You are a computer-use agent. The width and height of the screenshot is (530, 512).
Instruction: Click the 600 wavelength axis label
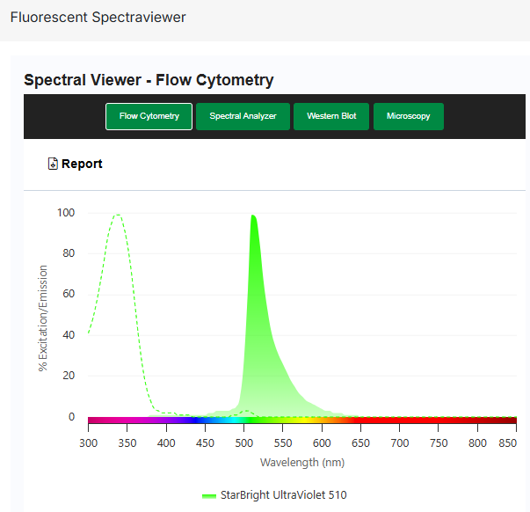coord(322,443)
